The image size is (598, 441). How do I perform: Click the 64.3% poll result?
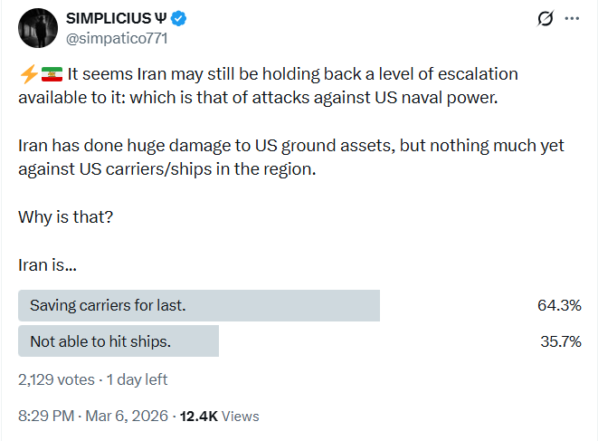tap(558, 305)
